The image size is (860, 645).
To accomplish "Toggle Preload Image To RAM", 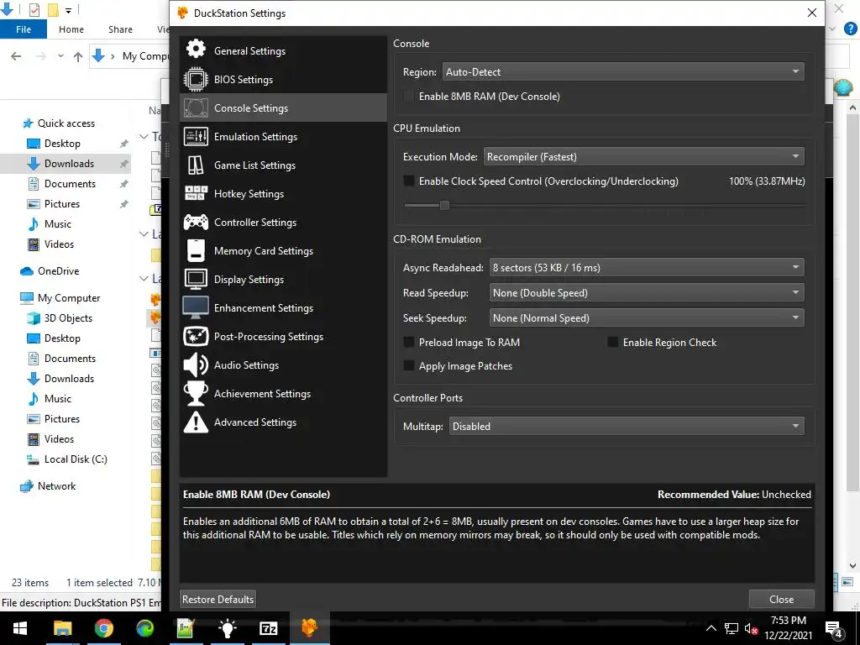I will coord(409,343).
